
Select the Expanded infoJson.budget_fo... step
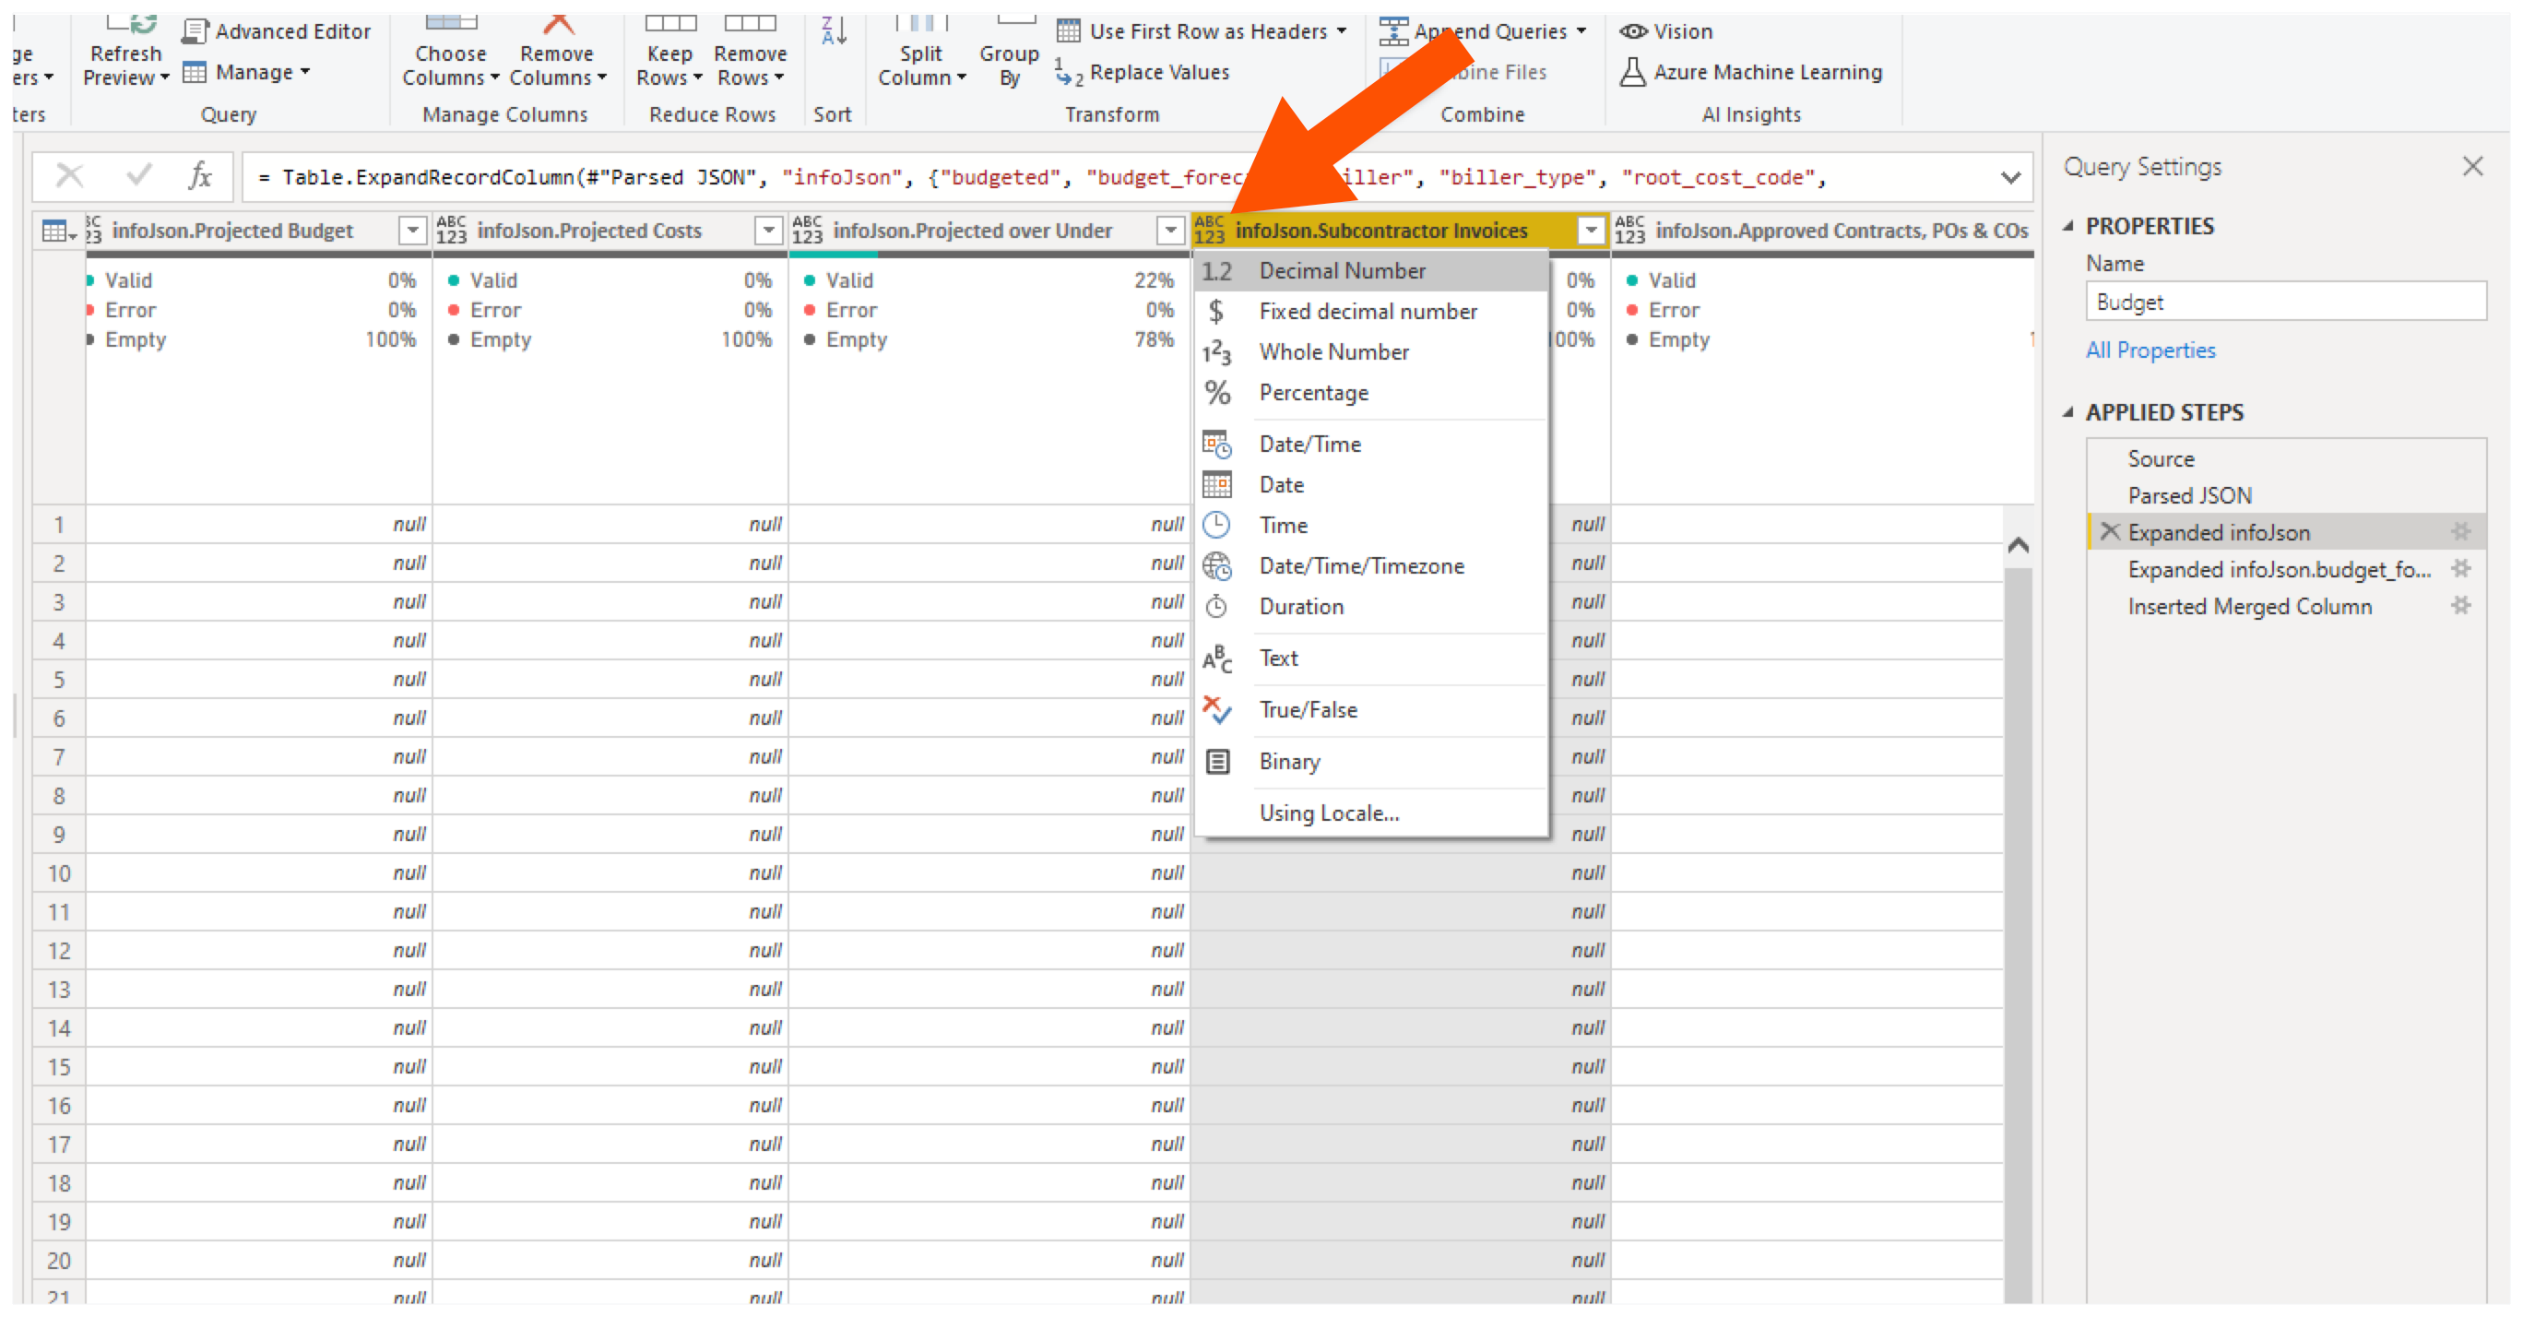click(x=2278, y=569)
